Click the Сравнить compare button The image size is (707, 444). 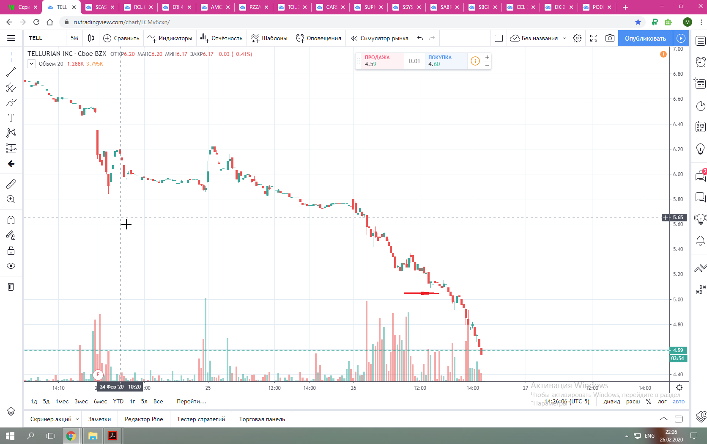coord(121,38)
